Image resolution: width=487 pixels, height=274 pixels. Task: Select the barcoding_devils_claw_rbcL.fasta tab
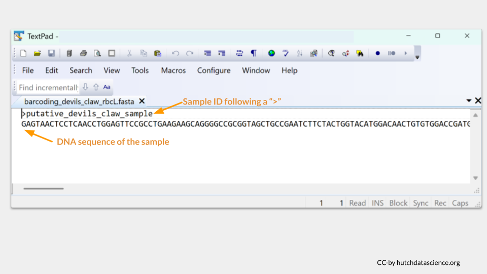(x=79, y=101)
